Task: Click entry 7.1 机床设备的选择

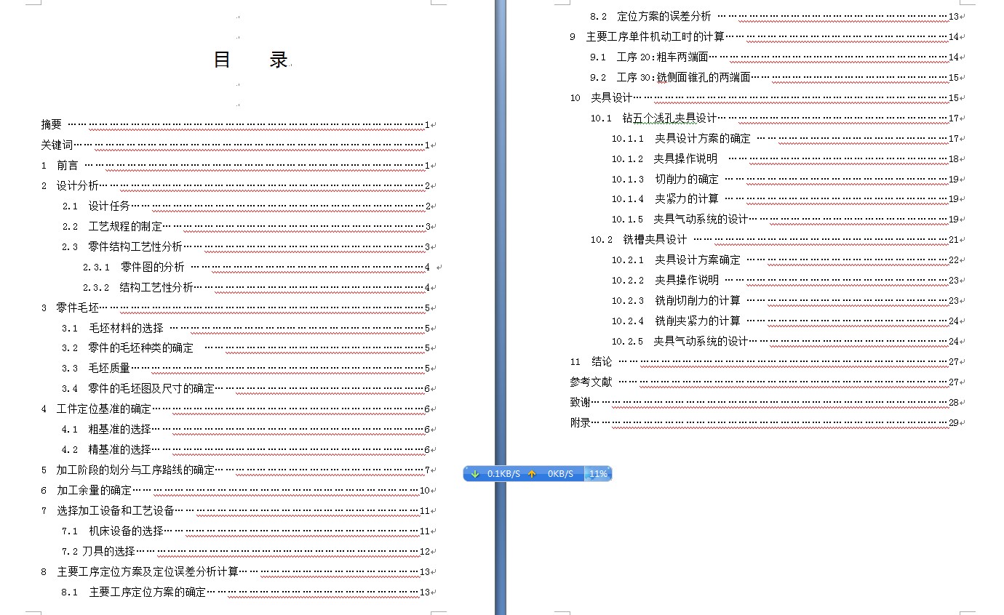Action: pos(247,531)
